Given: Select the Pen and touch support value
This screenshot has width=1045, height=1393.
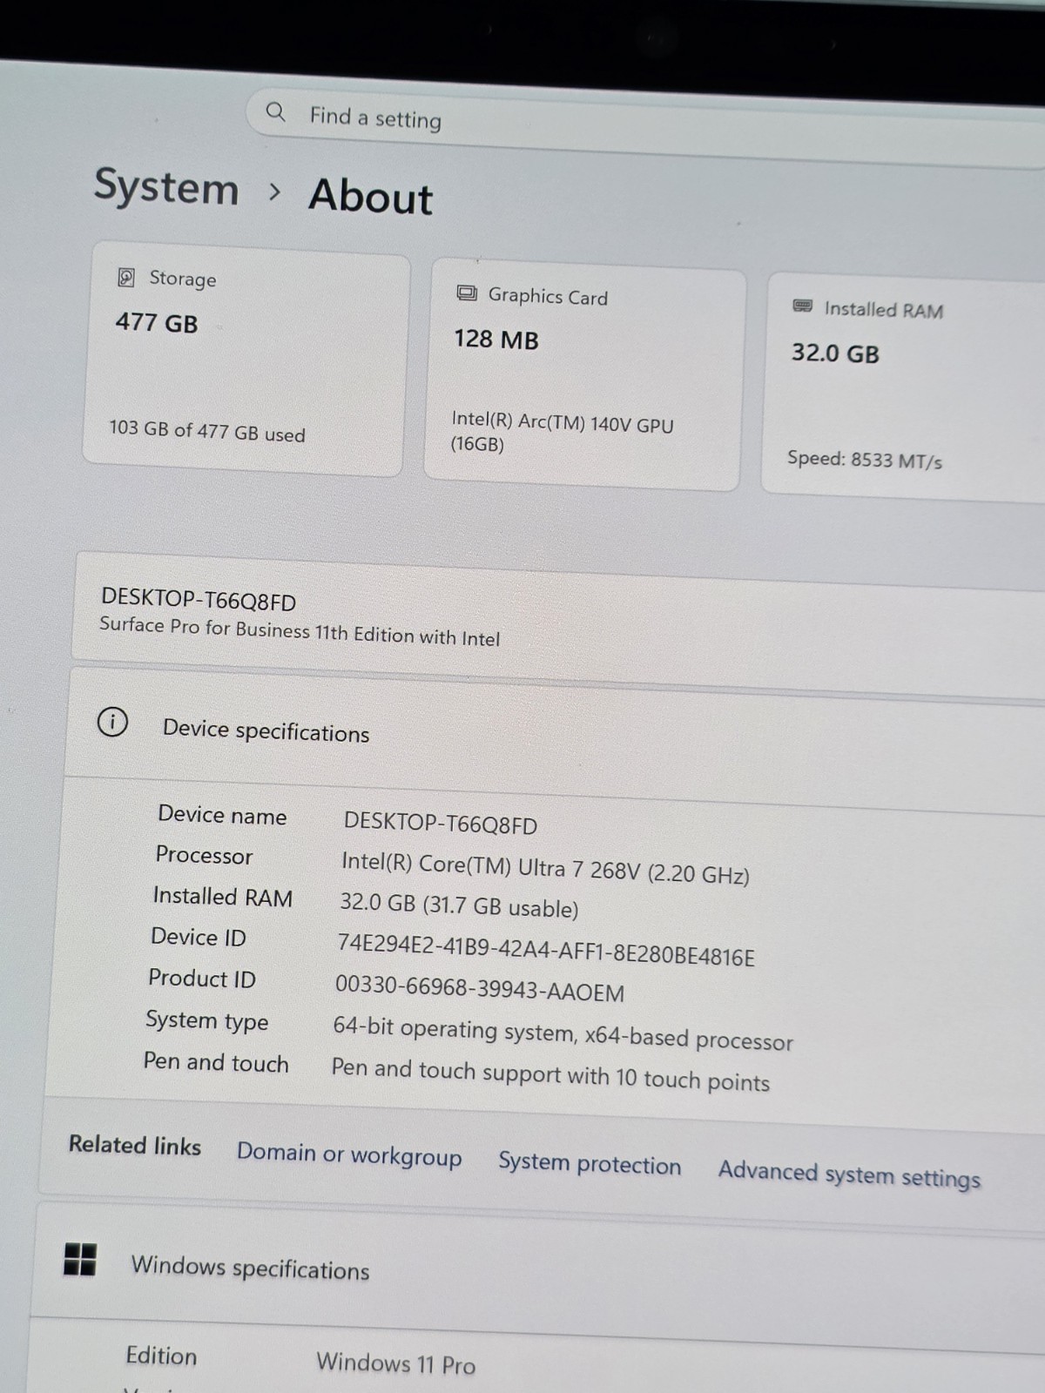Looking at the screenshot, I should point(550,1075).
